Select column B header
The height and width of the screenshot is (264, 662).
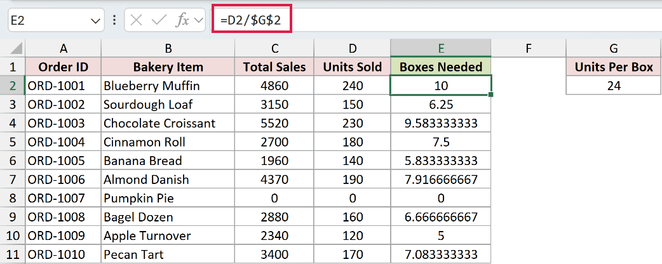pyautogui.click(x=168, y=48)
